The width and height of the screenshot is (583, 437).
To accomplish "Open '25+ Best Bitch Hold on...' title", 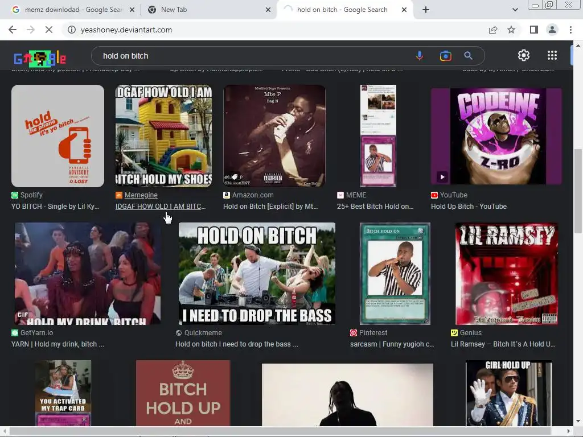I will pos(375,207).
